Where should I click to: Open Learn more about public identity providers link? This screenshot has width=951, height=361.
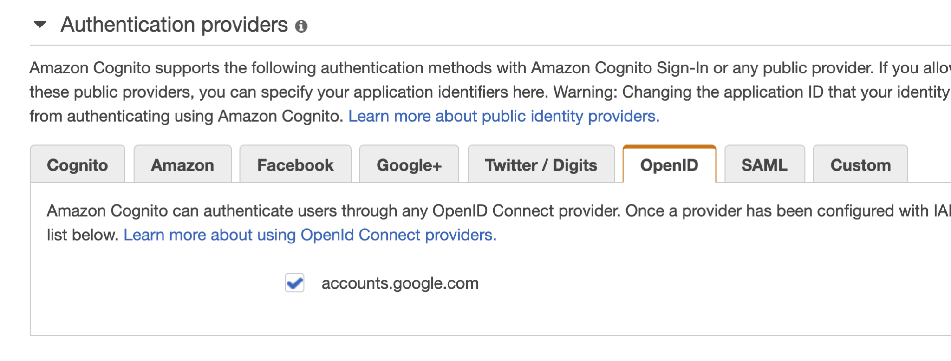coord(504,116)
